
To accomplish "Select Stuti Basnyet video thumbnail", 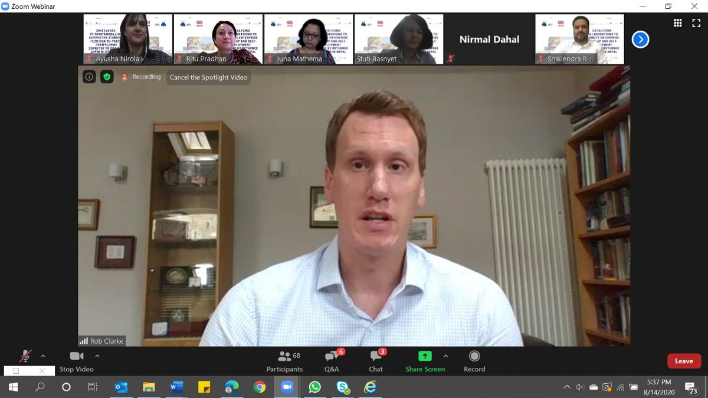I will pyautogui.click(x=398, y=40).
